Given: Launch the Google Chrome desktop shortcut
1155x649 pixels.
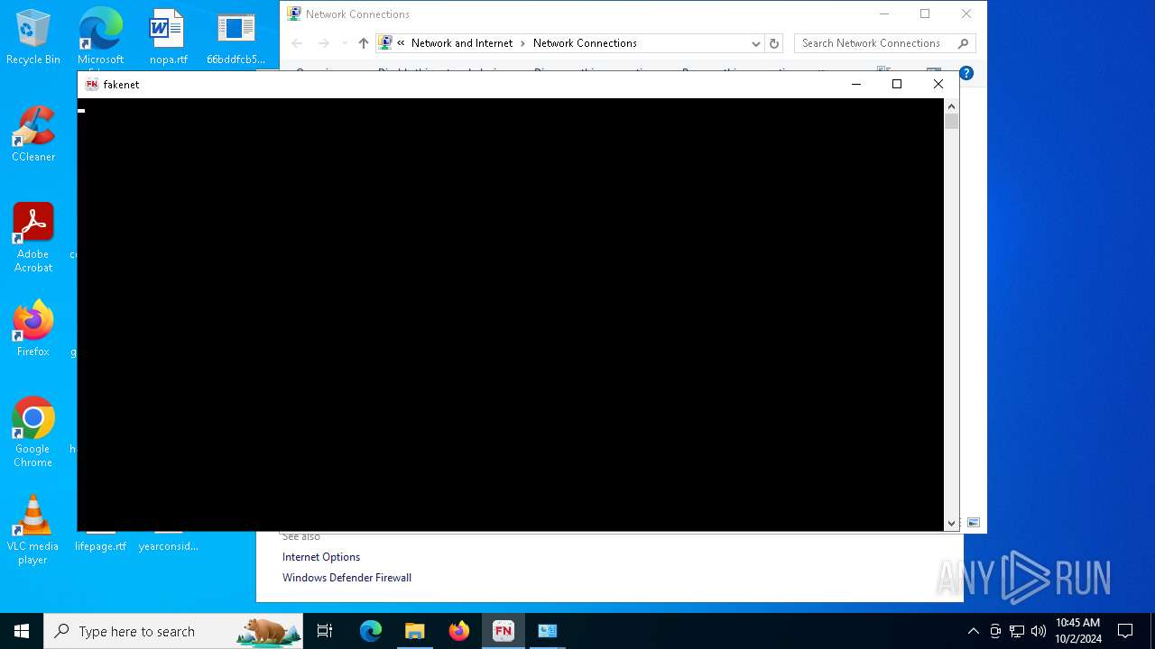Looking at the screenshot, I should (33, 433).
